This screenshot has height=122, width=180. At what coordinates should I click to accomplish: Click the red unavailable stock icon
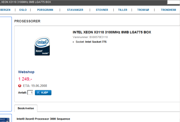[19, 86]
